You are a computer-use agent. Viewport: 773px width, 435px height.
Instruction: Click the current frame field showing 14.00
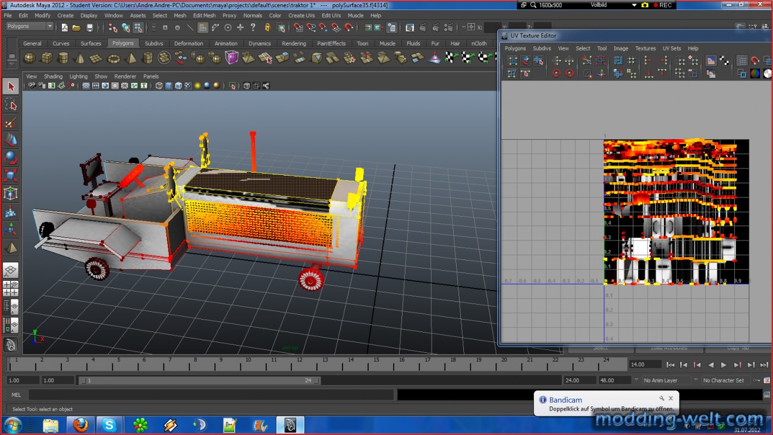[x=645, y=364]
